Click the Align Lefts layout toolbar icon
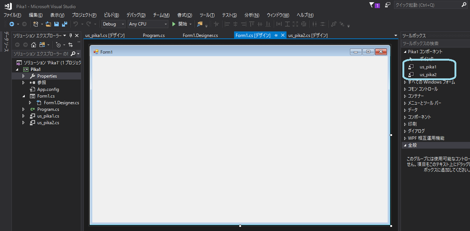 click(x=227, y=24)
